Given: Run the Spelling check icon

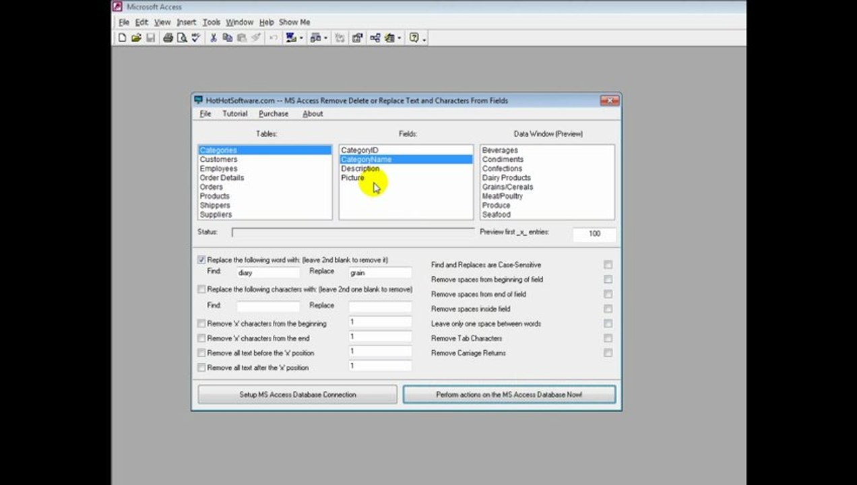Looking at the screenshot, I should 195,38.
